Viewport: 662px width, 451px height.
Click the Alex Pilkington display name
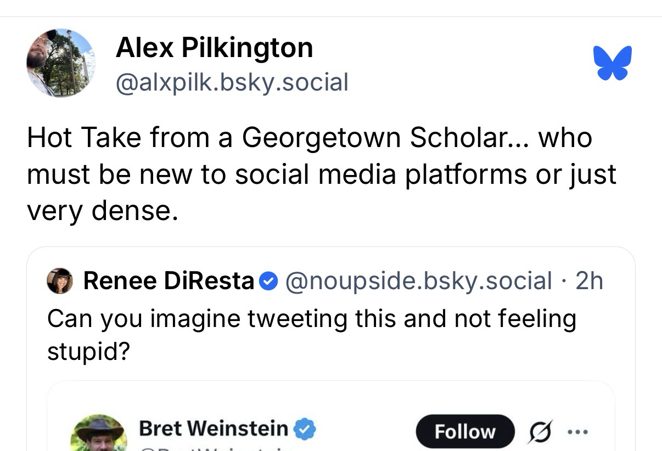[214, 48]
